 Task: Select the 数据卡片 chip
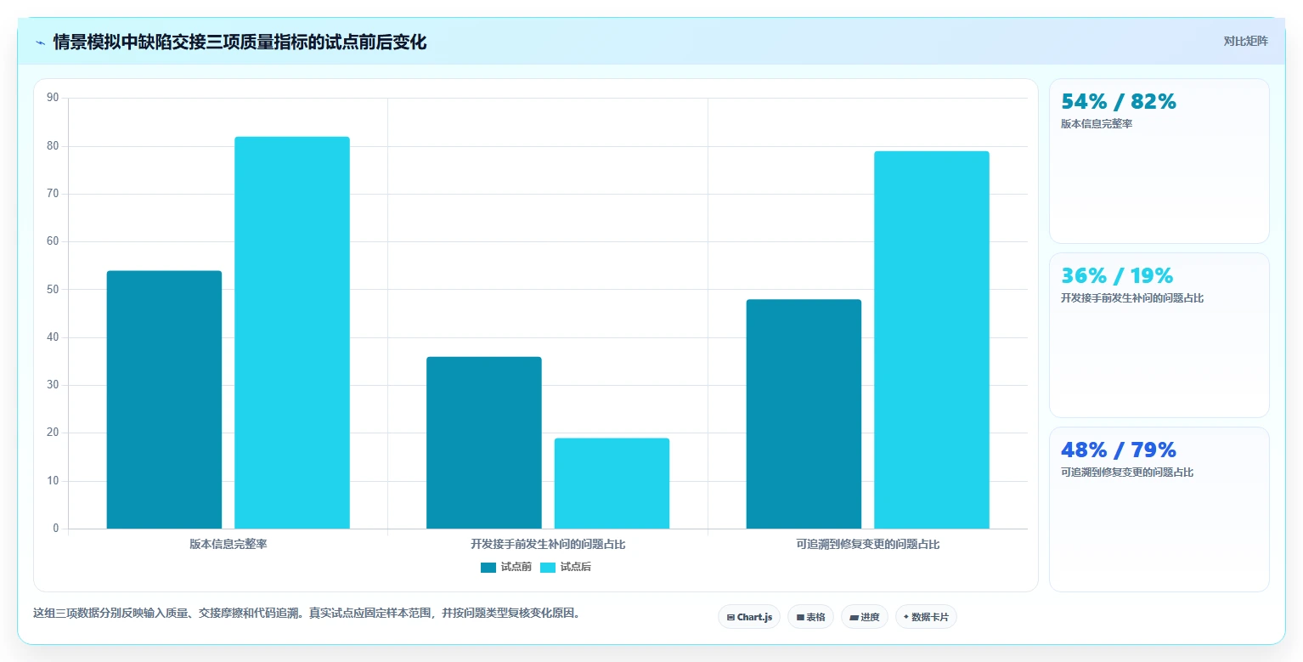click(926, 617)
